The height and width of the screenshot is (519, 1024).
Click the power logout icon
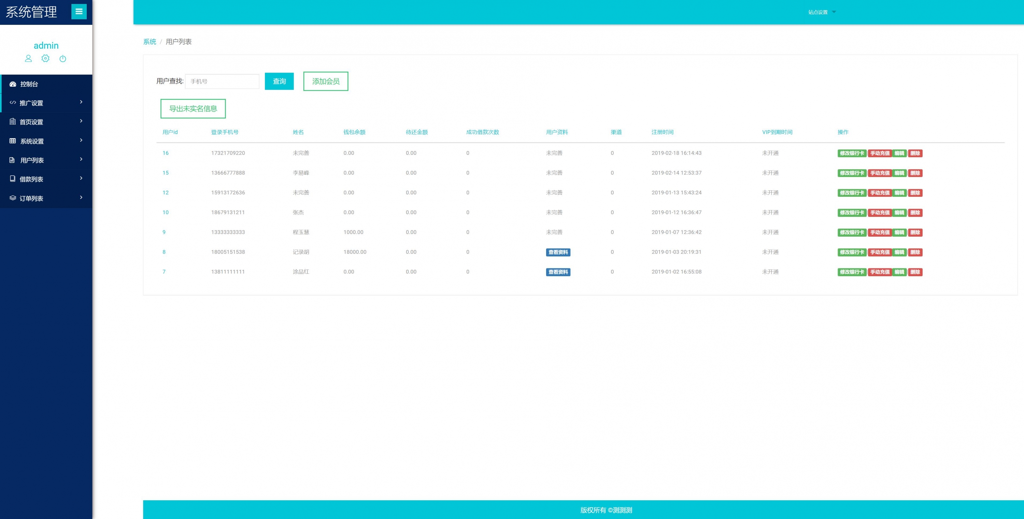(x=63, y=59)
